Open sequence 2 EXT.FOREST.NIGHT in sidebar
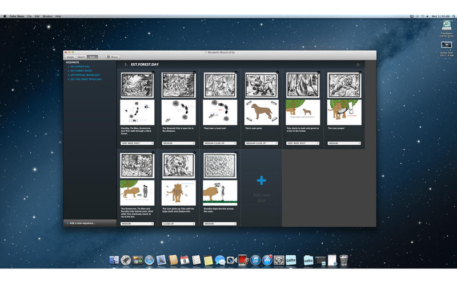 (80, 71)
